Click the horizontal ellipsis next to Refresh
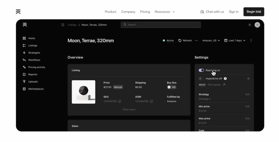This screenshot has width=279, height=142. (x=196, y=41)
